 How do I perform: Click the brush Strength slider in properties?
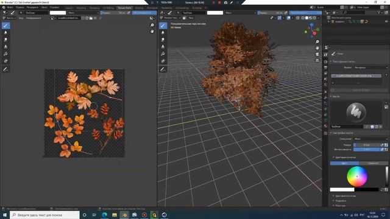point(367,150)
